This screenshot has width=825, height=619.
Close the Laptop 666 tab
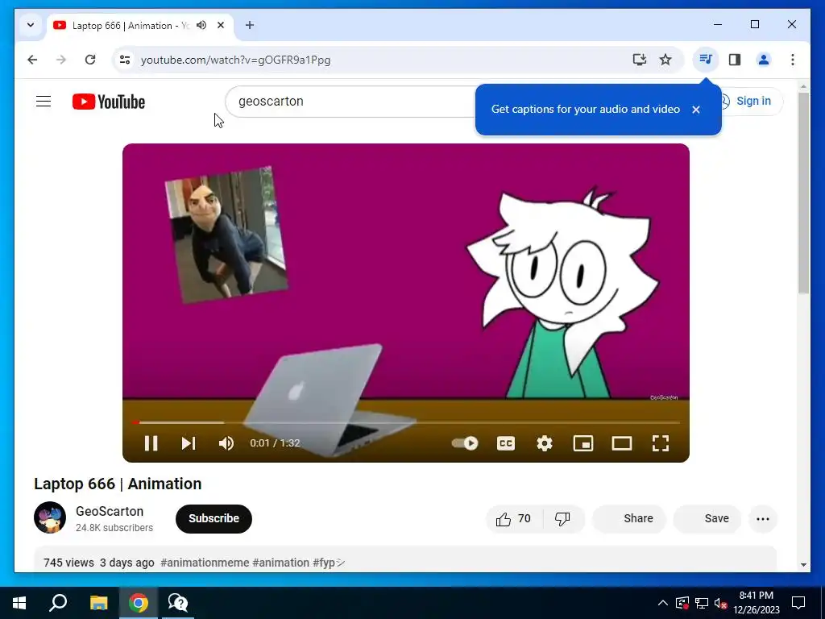click(221, 25)
